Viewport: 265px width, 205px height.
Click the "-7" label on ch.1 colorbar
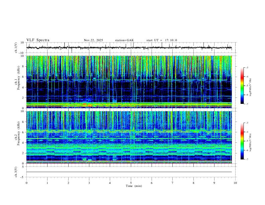click(247, 104)
